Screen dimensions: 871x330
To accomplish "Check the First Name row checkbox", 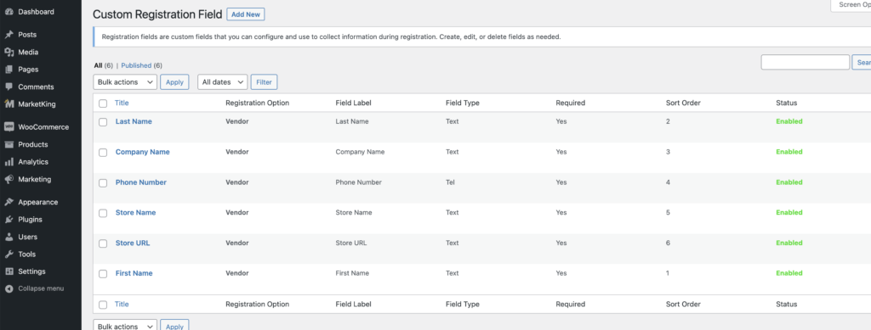I will pos(103,274).
